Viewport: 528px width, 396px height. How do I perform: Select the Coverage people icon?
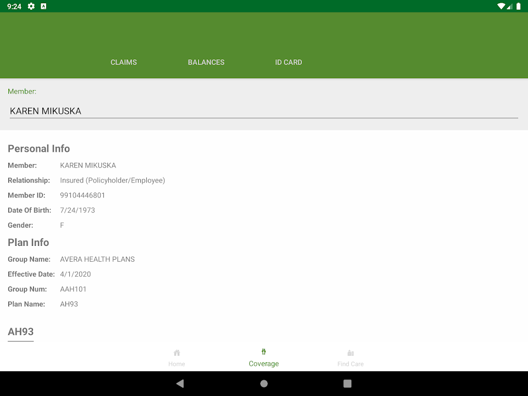(x=264, y=352)
